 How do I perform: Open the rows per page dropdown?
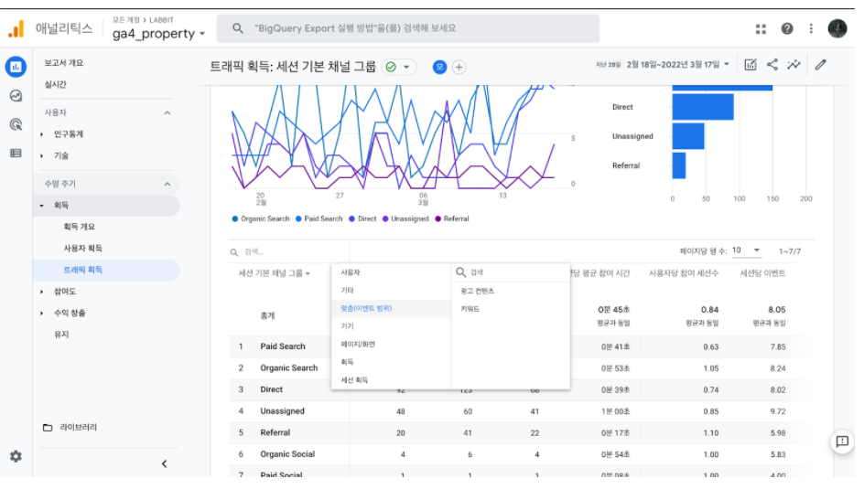[x=746, y=250]
